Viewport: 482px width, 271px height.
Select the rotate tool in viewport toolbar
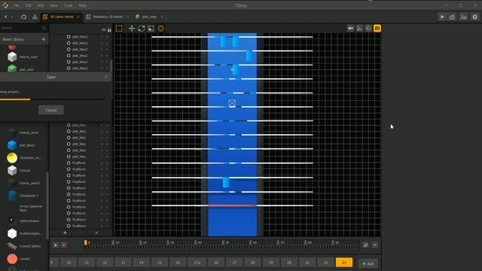pyautogui.click(x=142, y=29)
